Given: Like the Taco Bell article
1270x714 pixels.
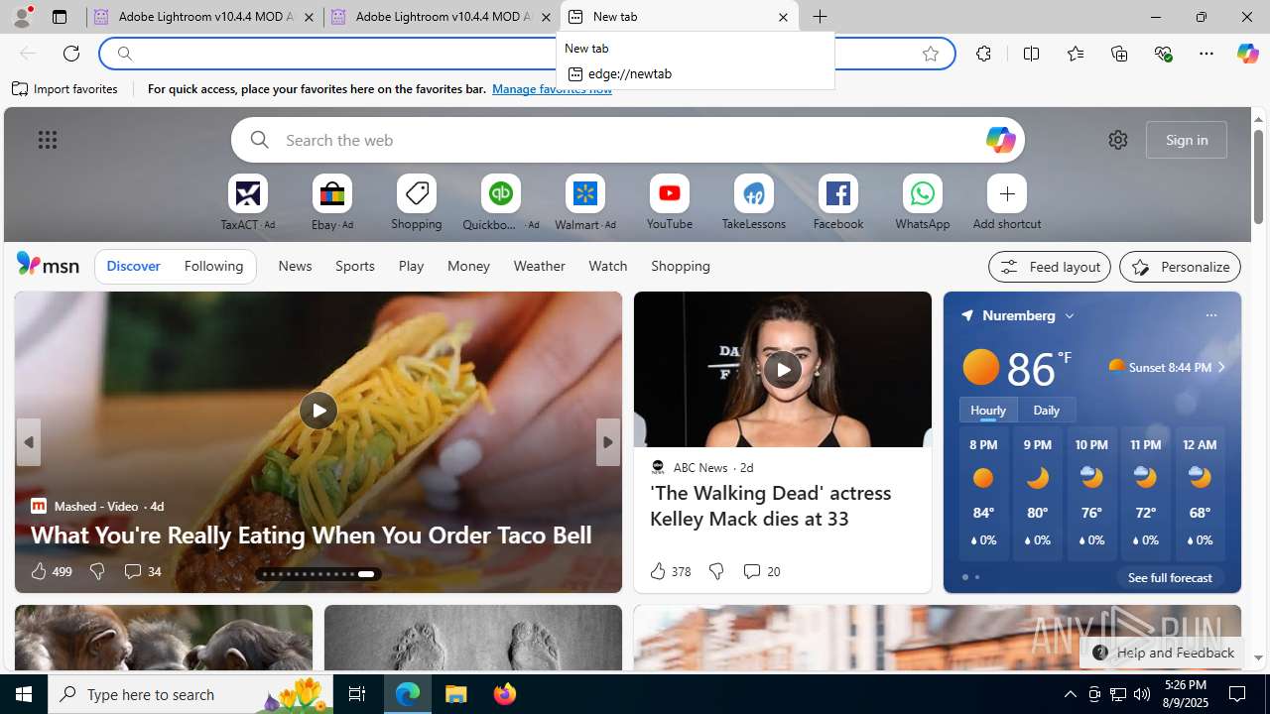Looking at the screenshot, I should [x=51, y=571].
